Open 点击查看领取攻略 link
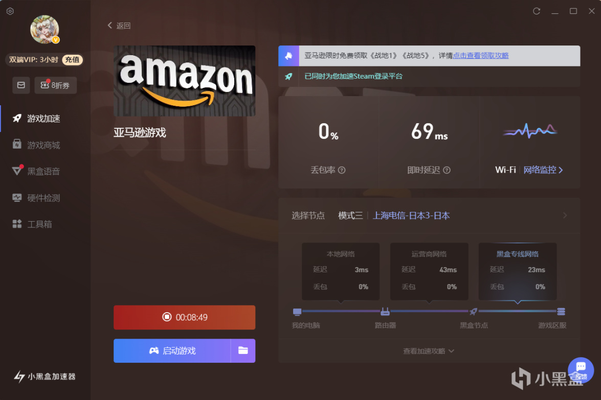This screenshot has width=601, height=400. pyautogui.click(x=481, y=56)
